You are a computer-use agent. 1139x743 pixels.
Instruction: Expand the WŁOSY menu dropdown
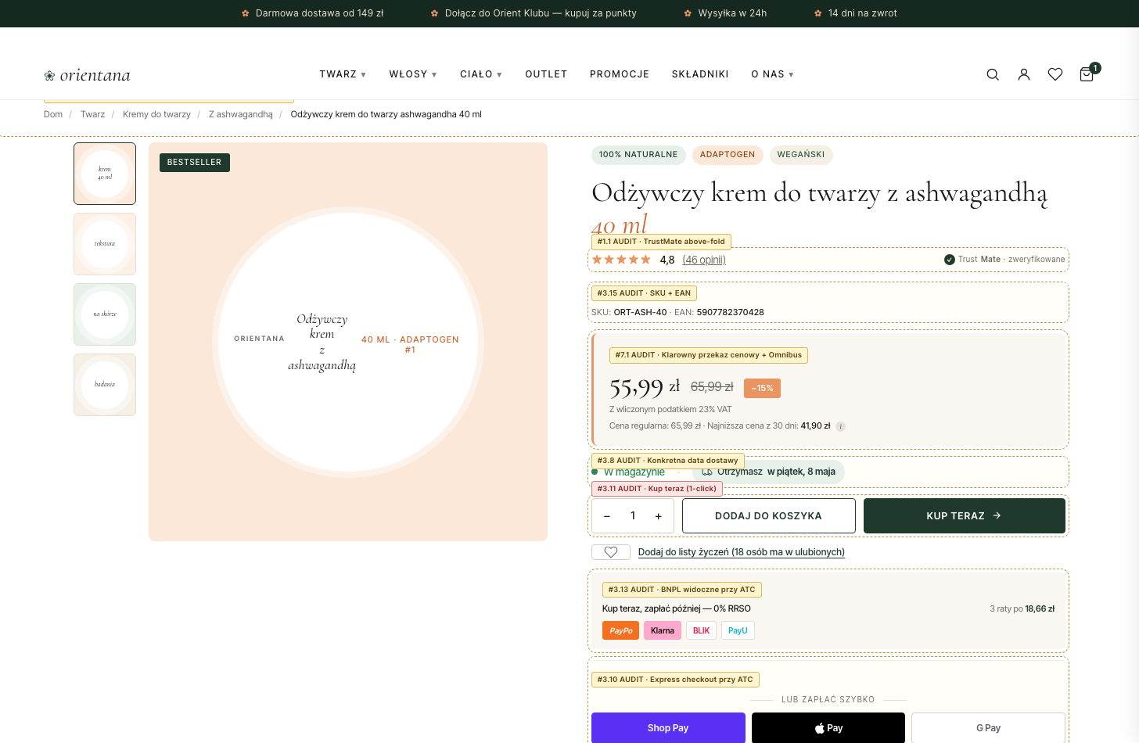tap(413, 74)
